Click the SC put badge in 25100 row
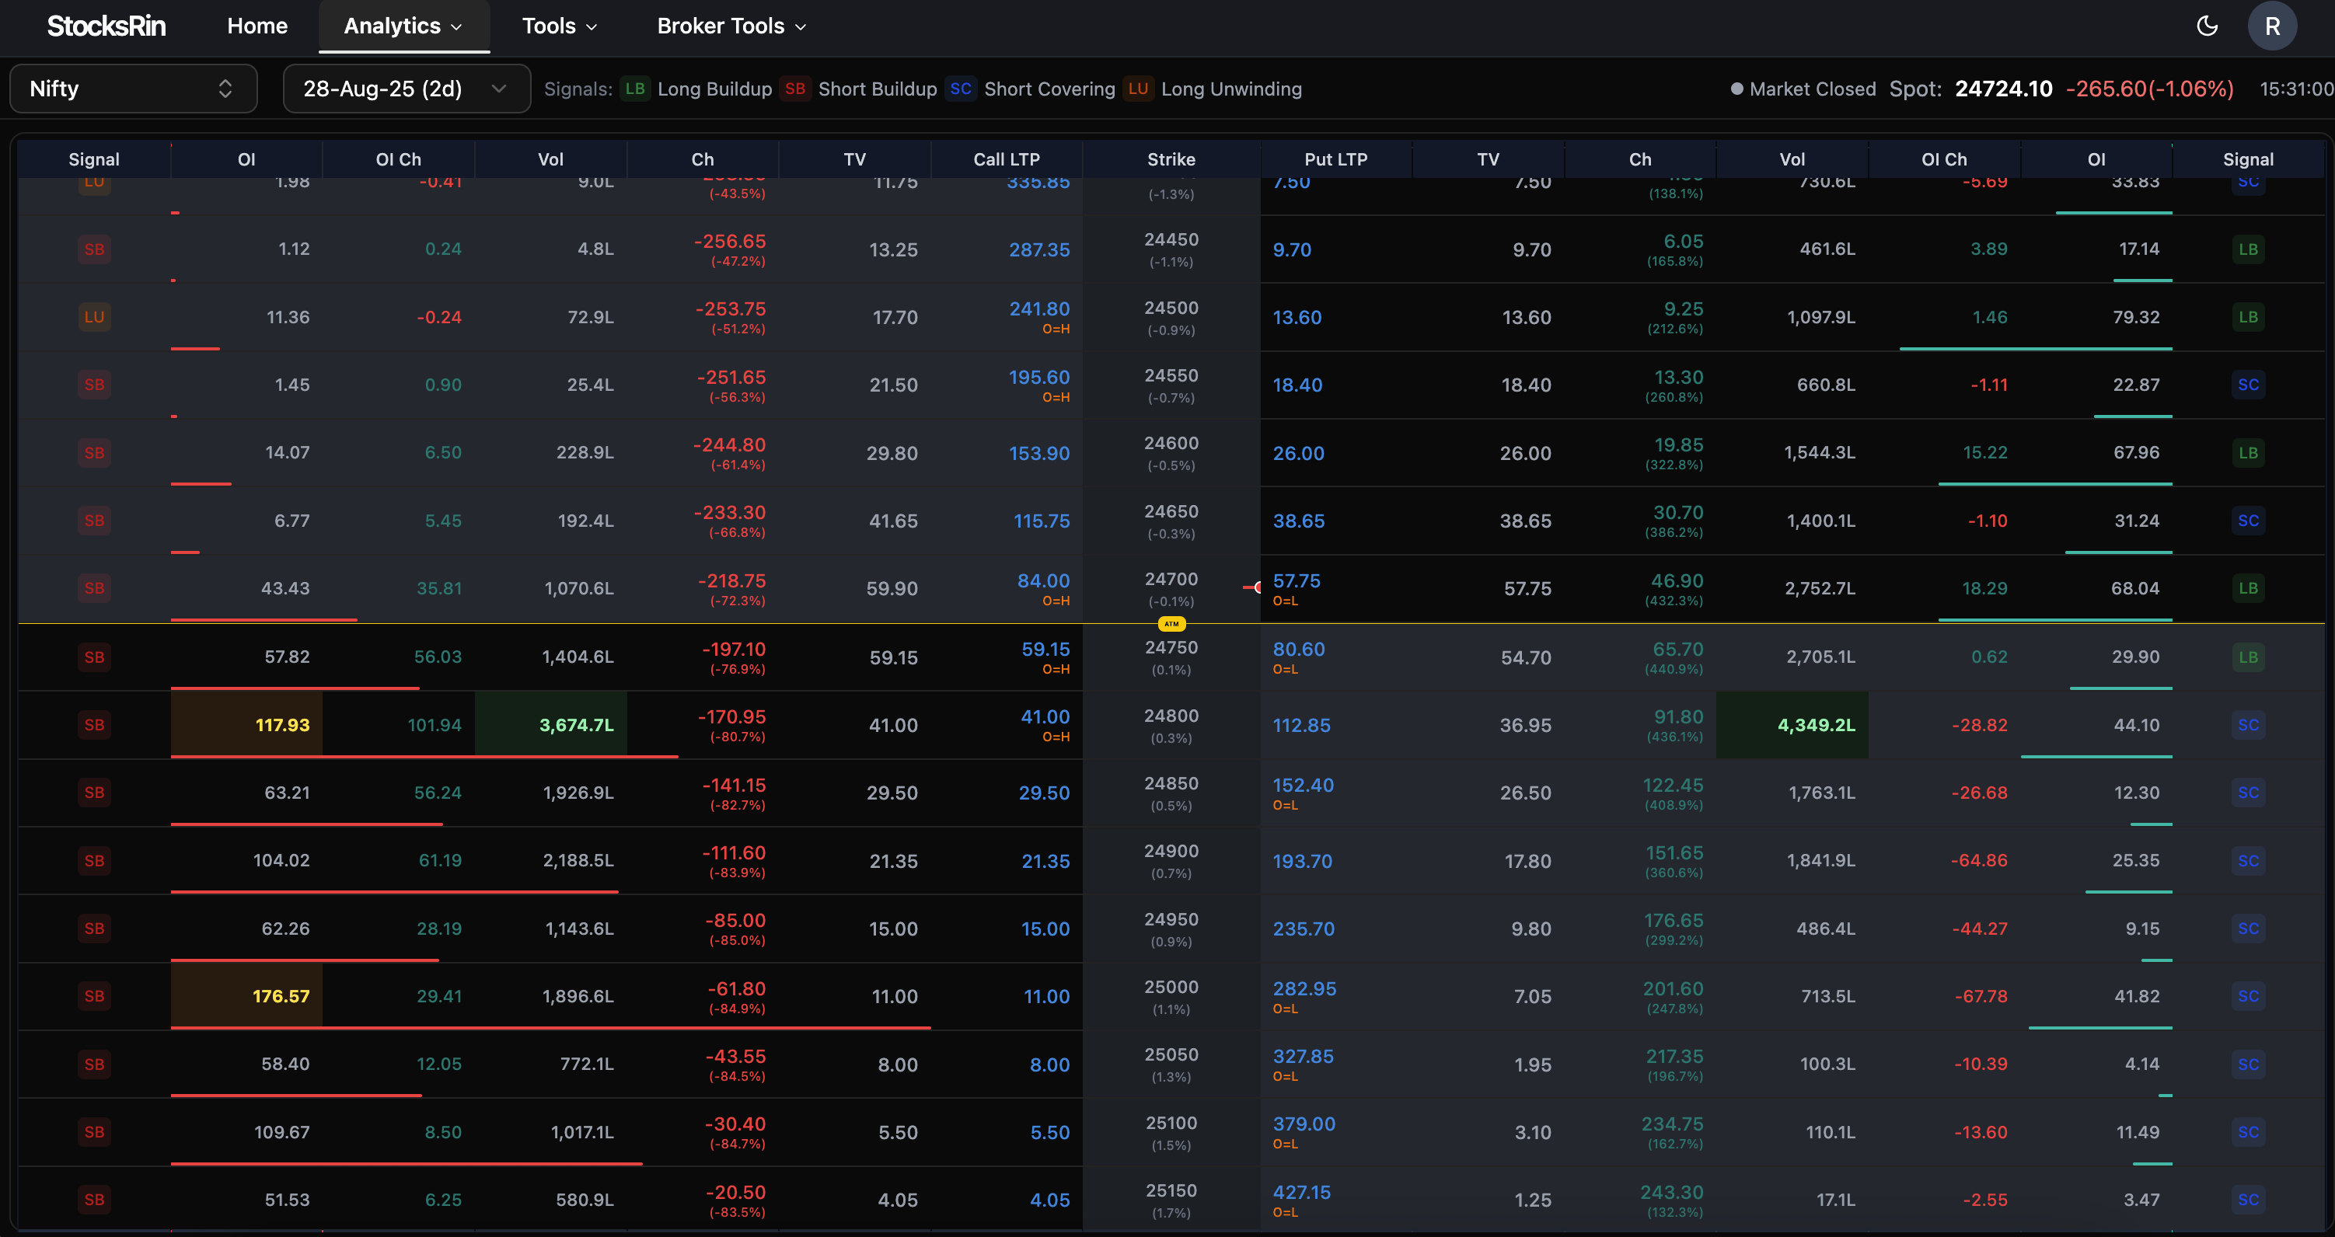The width and height of the screenshot is (2335, 1237). (x=2248, y=1132)
